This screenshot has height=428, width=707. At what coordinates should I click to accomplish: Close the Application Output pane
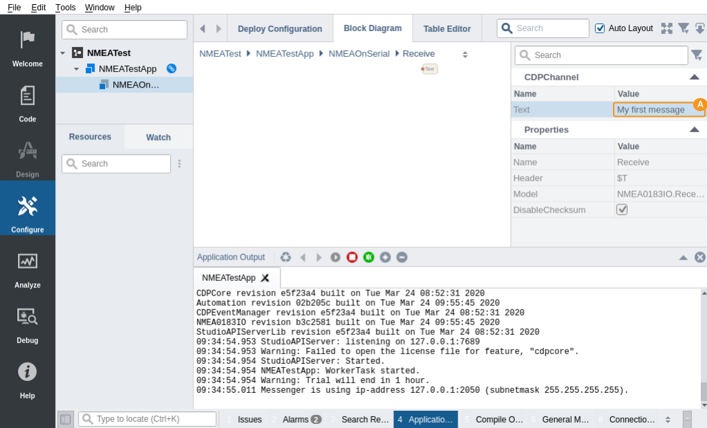click(x=699, y=257)
